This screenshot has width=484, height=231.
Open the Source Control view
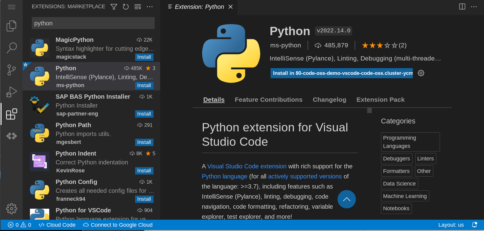click(11, 70)
